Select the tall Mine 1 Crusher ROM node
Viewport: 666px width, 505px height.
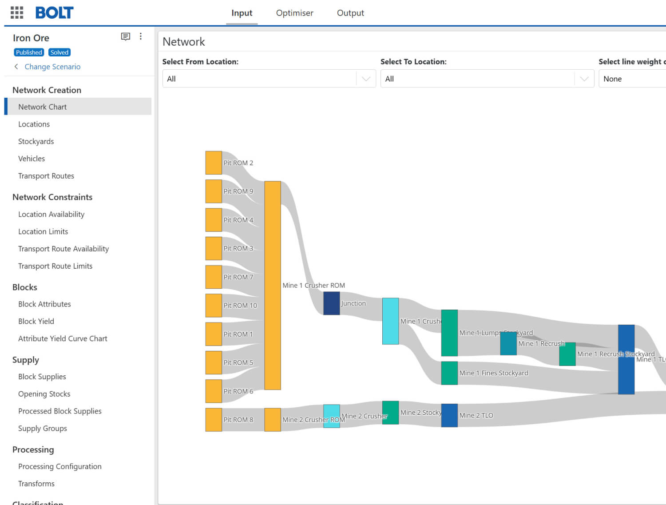pyautogui.click(x=273, y=285)
